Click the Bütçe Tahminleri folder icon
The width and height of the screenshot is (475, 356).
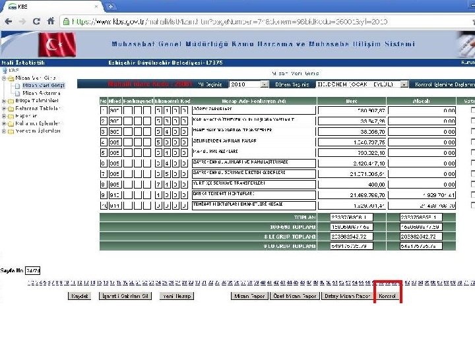coord(11,101)
